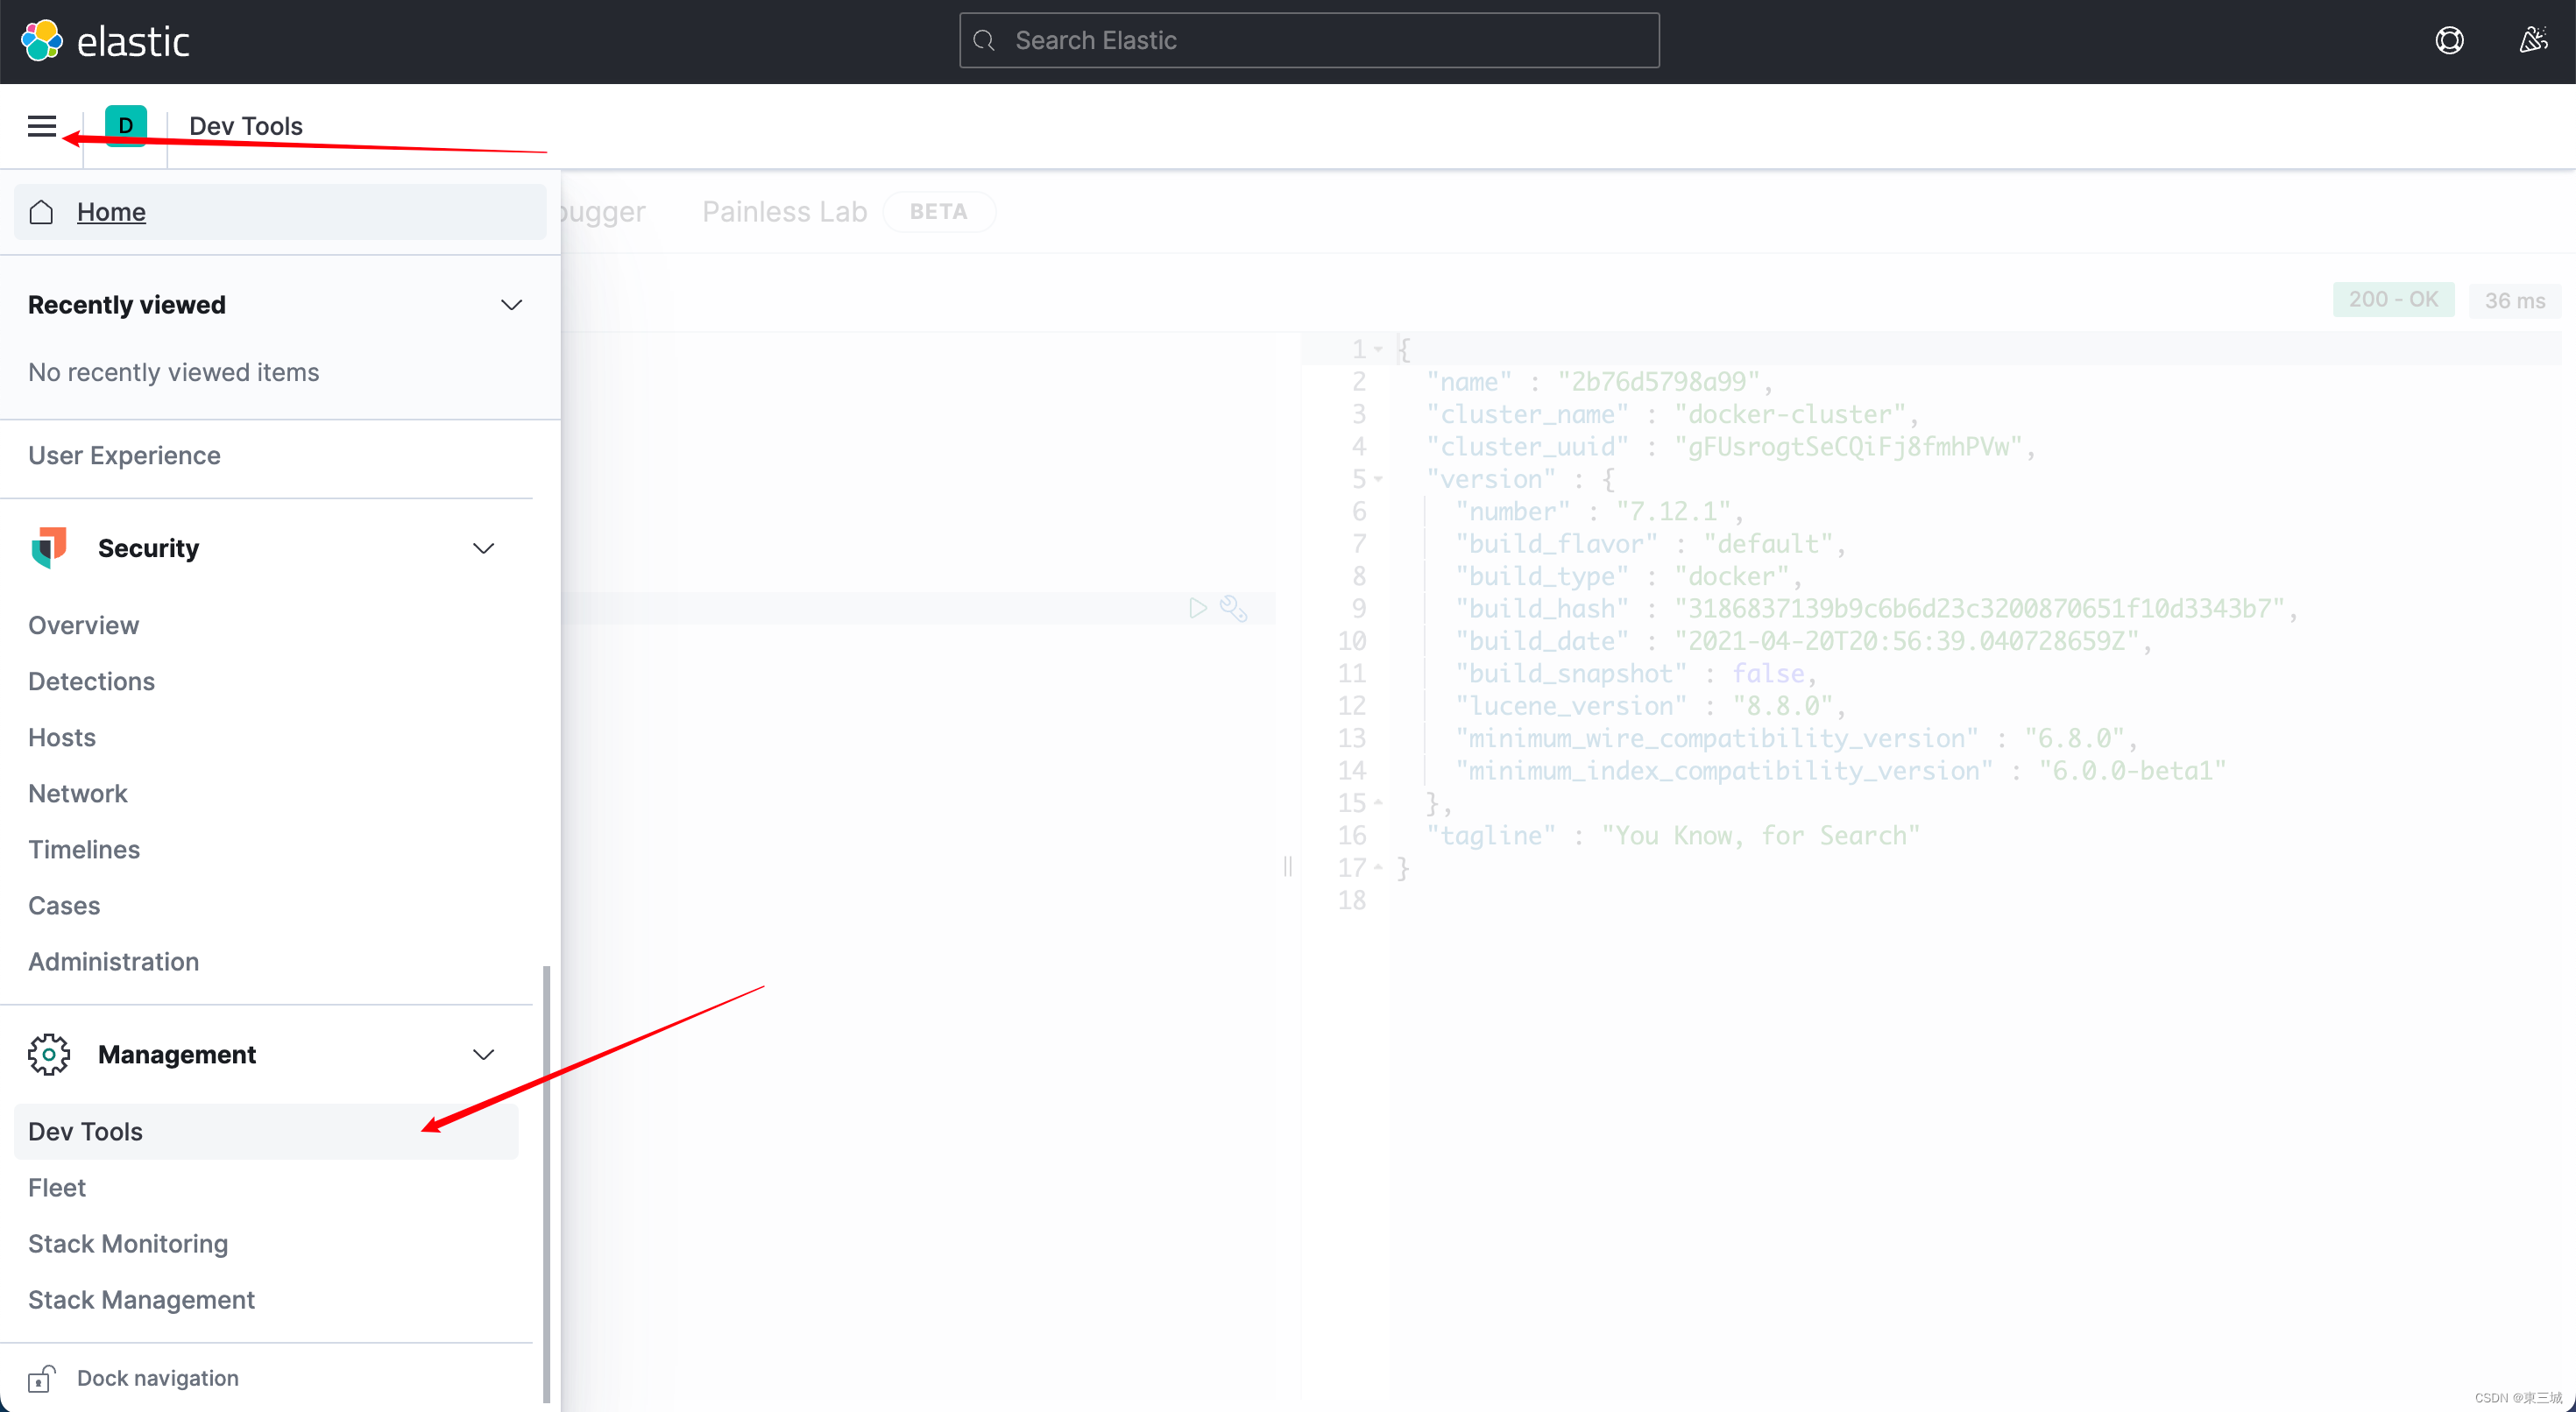Image resolution: width=2576 pixels, height=1412 pixels.
Task: Fold the closing marker at line 15
Action: (x=1378, y=803)
